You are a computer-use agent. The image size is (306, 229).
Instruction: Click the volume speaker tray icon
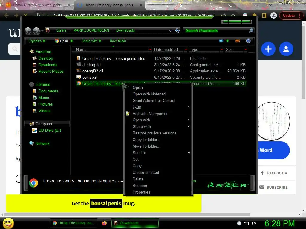point(254,223)
